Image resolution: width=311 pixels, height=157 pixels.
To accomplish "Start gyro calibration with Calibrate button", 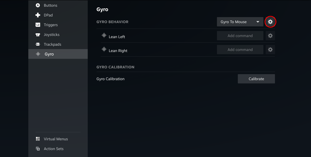I will click(256, 79).
